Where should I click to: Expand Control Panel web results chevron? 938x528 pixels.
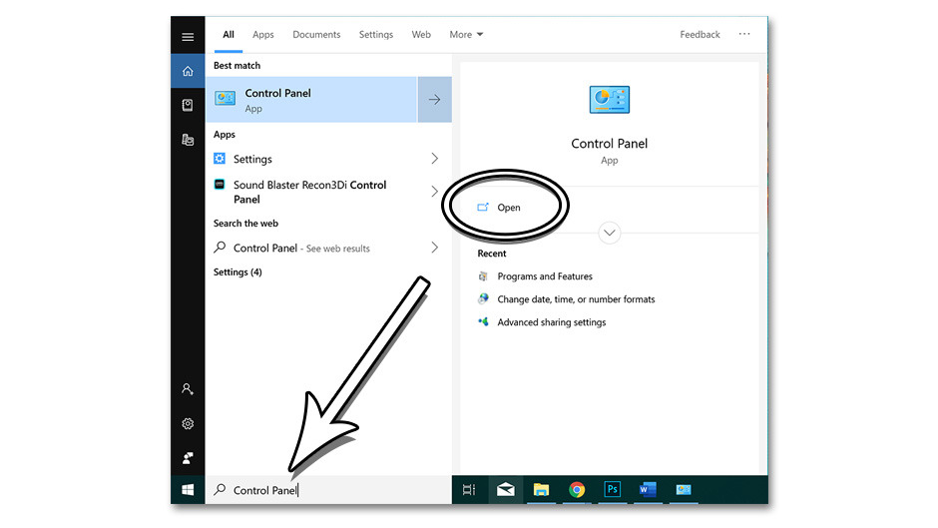(435, 248)
